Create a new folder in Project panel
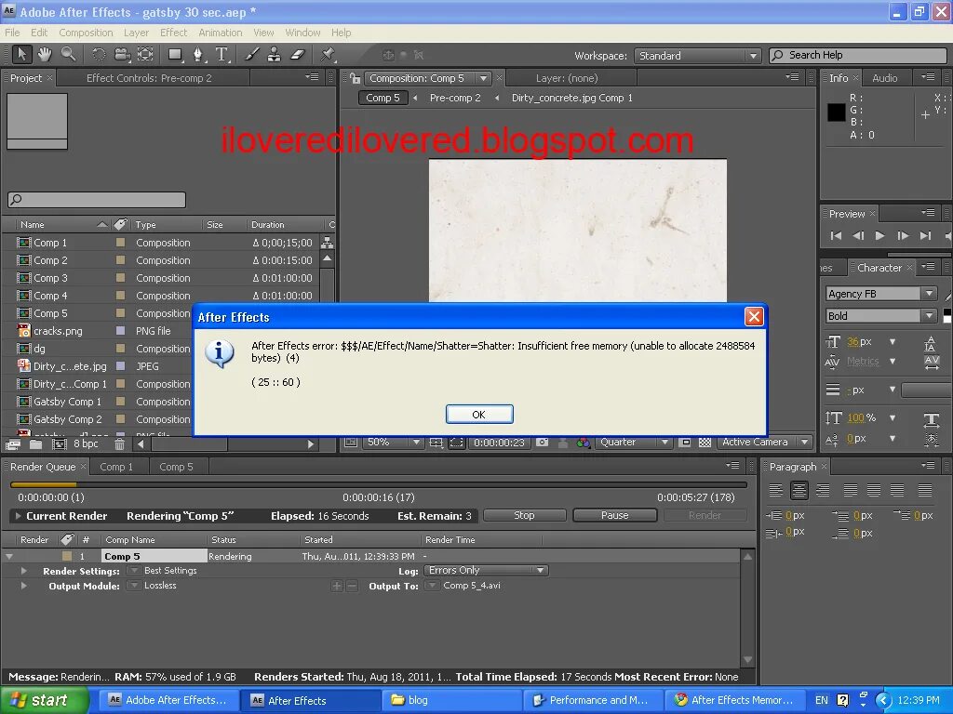This screenshot has height=714, width=953. click(x=36, y=444)
